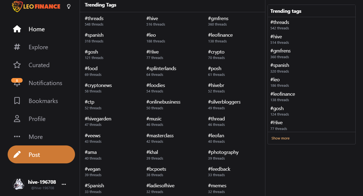The height and width of the screenshot is (196, 363).
Task: Open the Bookmarks ribbon icon
Action: tap(17, 101)
